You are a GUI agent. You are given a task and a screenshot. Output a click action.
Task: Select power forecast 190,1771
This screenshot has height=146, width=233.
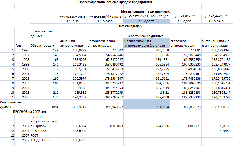pyautogui.click(x=194, y=126)
